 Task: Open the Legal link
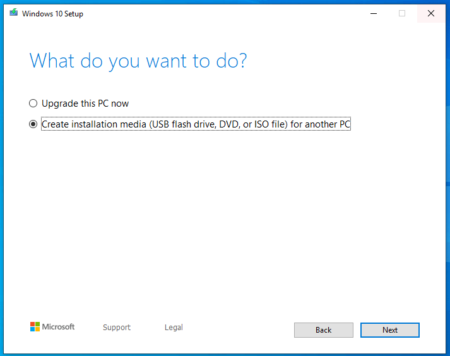[x=174, y=328]
